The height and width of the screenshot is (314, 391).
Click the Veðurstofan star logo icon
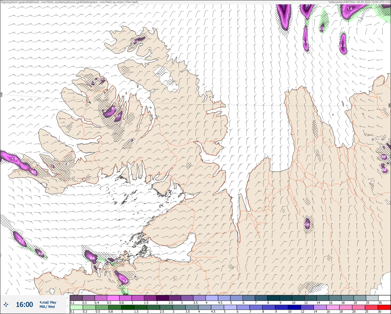6,304
